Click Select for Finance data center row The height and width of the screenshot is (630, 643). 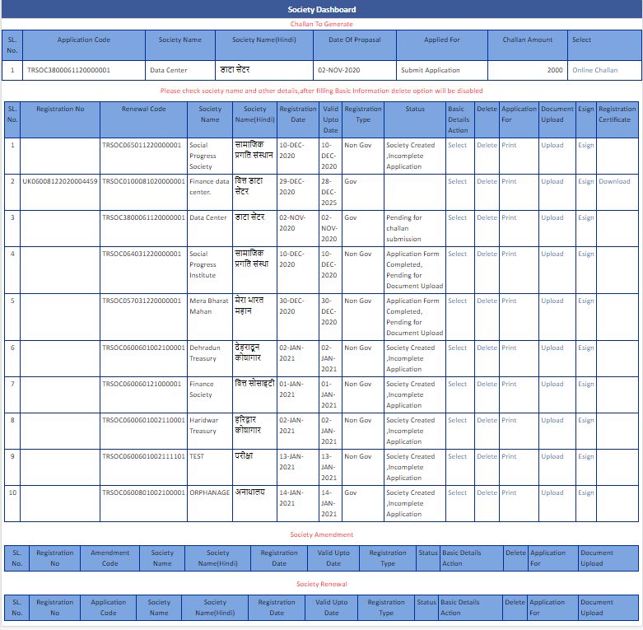coord(457,181)
